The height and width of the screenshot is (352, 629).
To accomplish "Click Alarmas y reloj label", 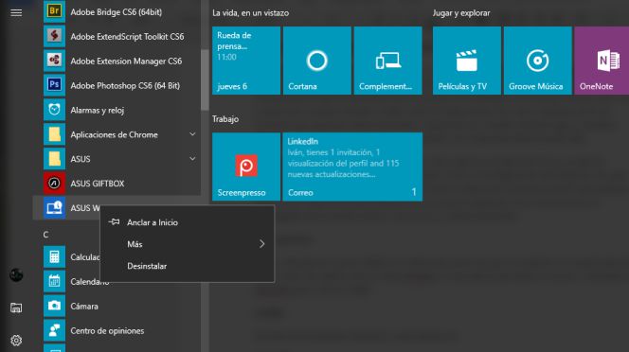I will (97, 111).
